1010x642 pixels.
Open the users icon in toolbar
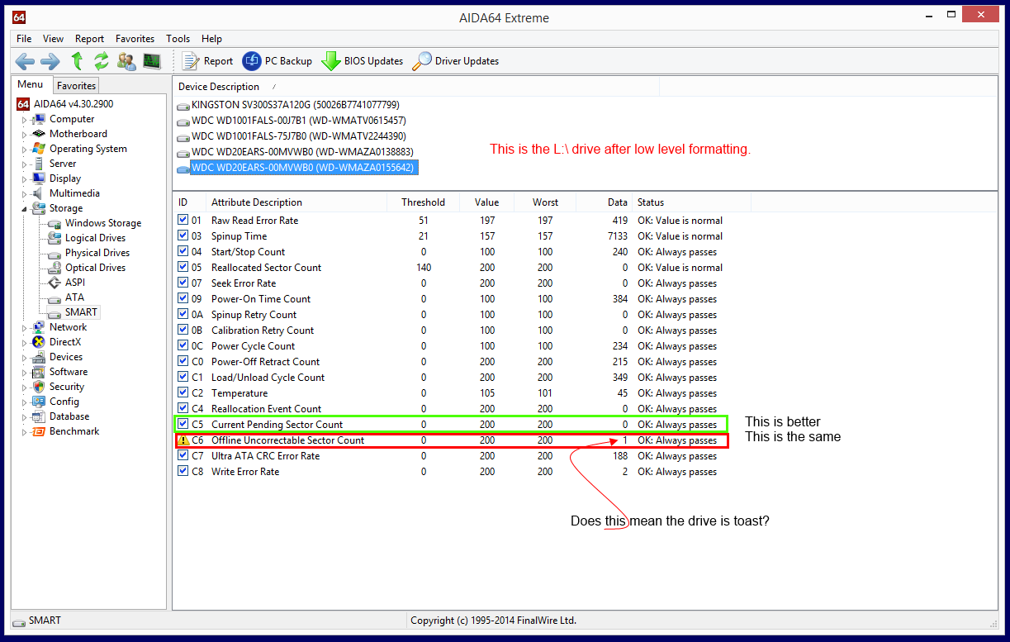126,60
